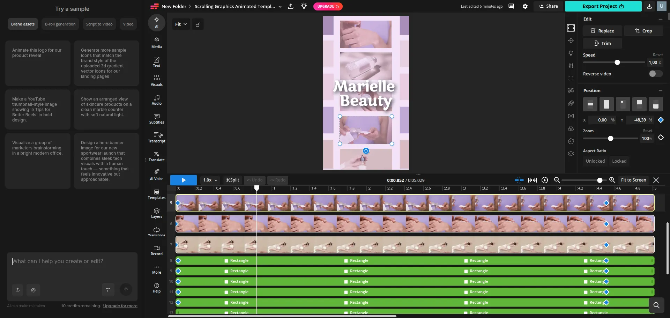Toggle the zoom keyframe diamond
Viewport: 670px width, 318px height.
coord(661,138)
